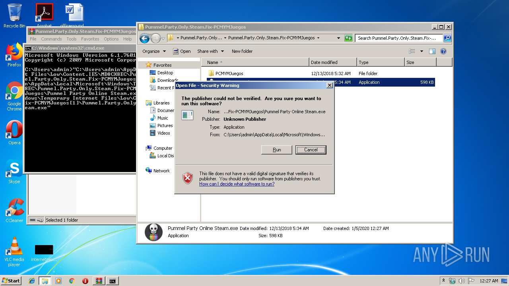Click the Explorer Back navigation arrow
This screenshot has height=286, width=509.
pyautogui.click(x=145, y=38)
